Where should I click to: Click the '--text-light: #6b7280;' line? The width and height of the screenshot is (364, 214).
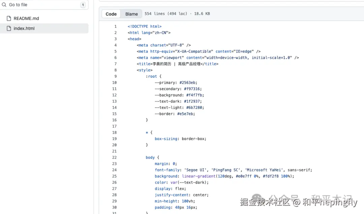(179, 108)
